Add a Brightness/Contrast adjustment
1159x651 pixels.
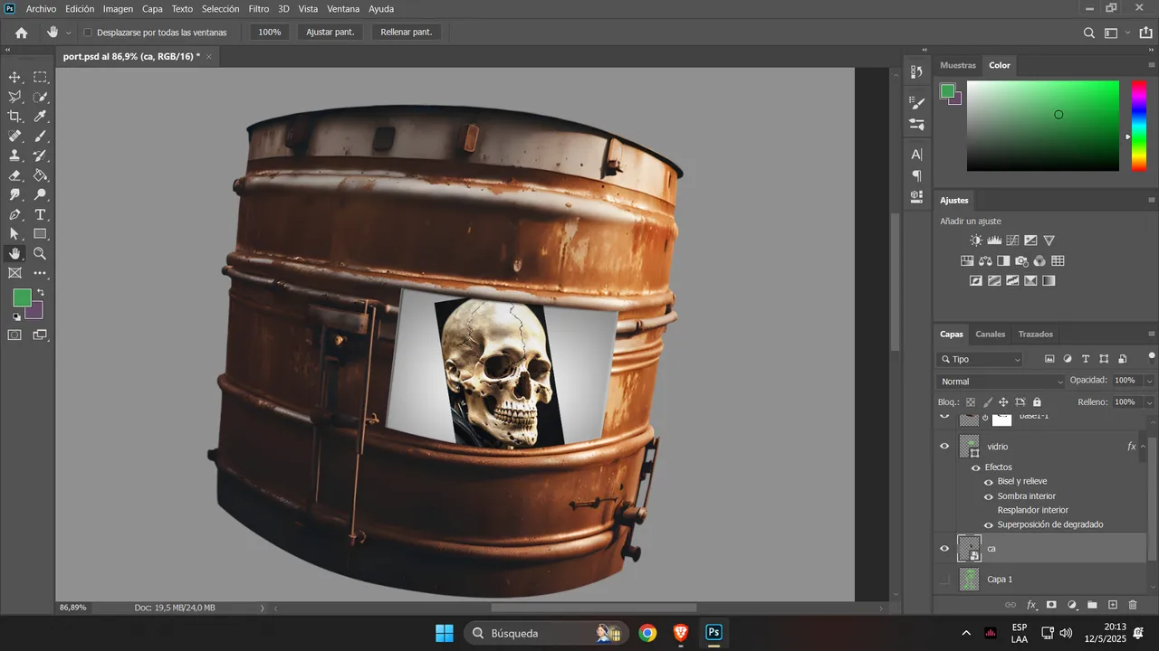point(976,241)
